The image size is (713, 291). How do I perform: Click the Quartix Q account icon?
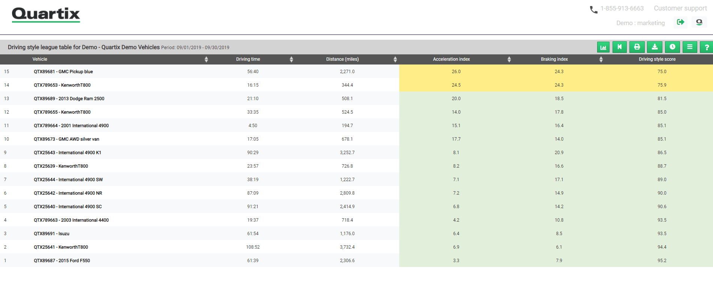click(699, 22)
